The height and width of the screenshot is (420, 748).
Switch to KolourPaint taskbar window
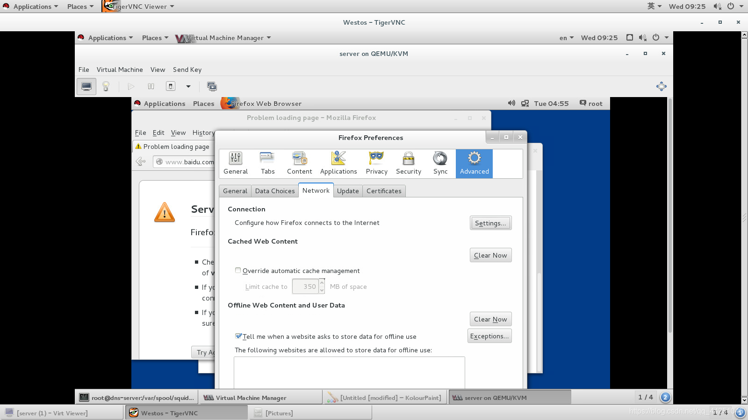click(x=385, y=398)
